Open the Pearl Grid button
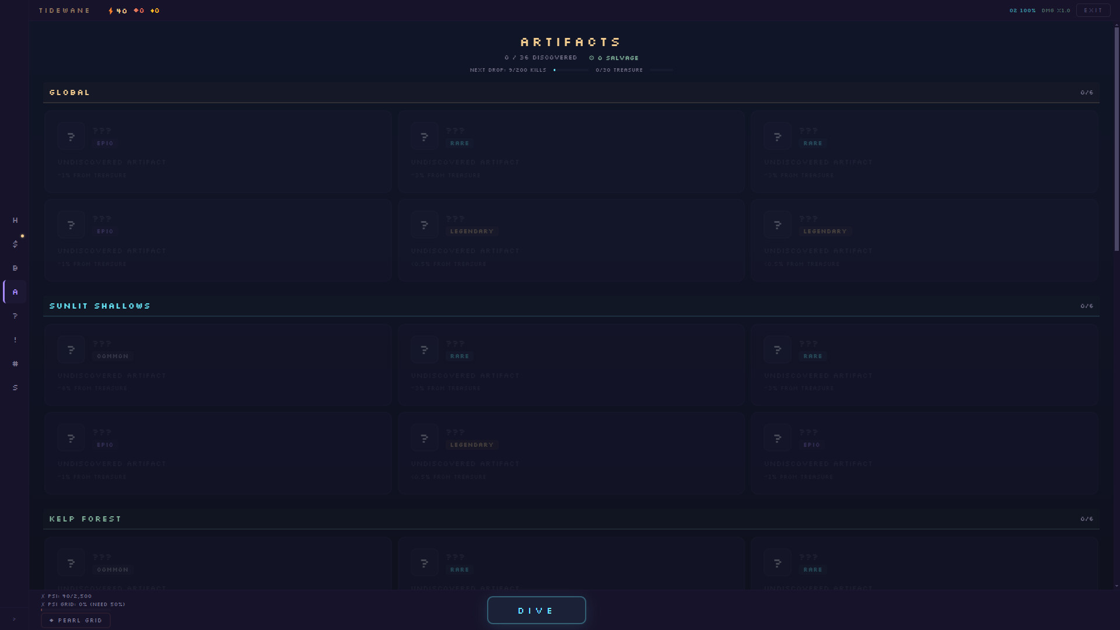 [76, 620]
